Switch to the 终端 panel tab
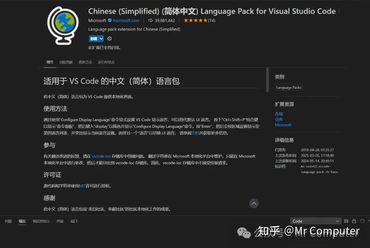 point(60,221)
